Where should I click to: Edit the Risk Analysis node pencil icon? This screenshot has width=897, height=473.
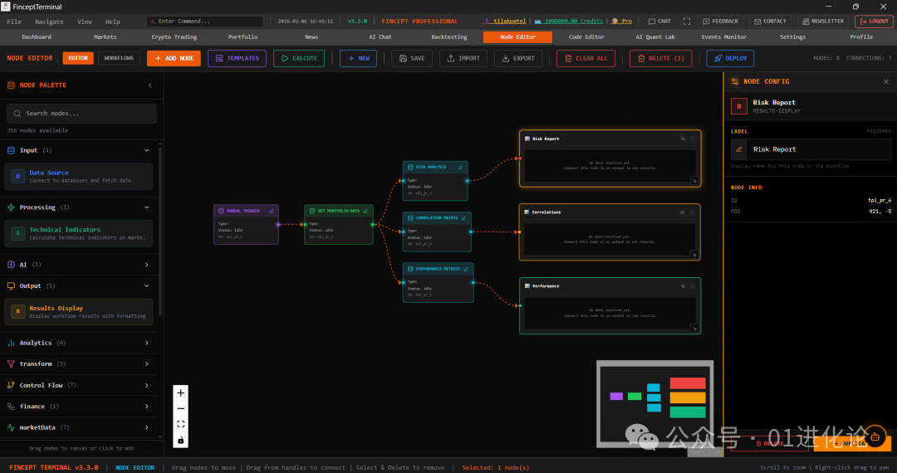point(460,167)
